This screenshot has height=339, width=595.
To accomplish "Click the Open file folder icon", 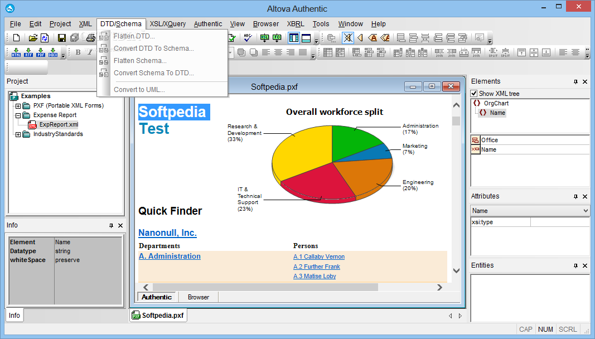I will (33, 37).
